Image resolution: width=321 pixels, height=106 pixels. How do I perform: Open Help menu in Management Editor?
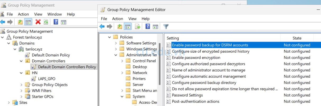point(146,19)
